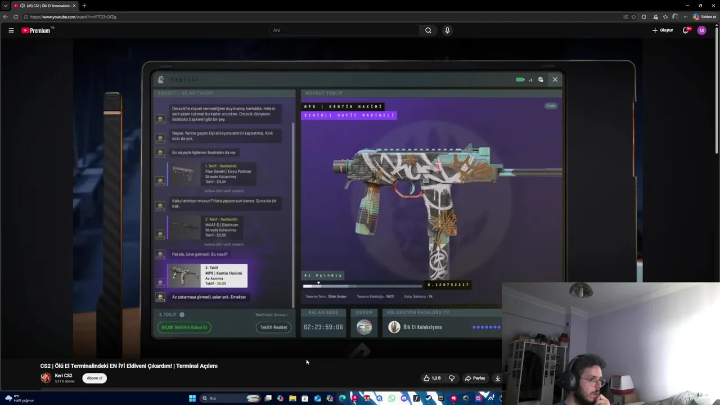Open Discord from taskbar
The image size is (720, 405).
point(404,398)
